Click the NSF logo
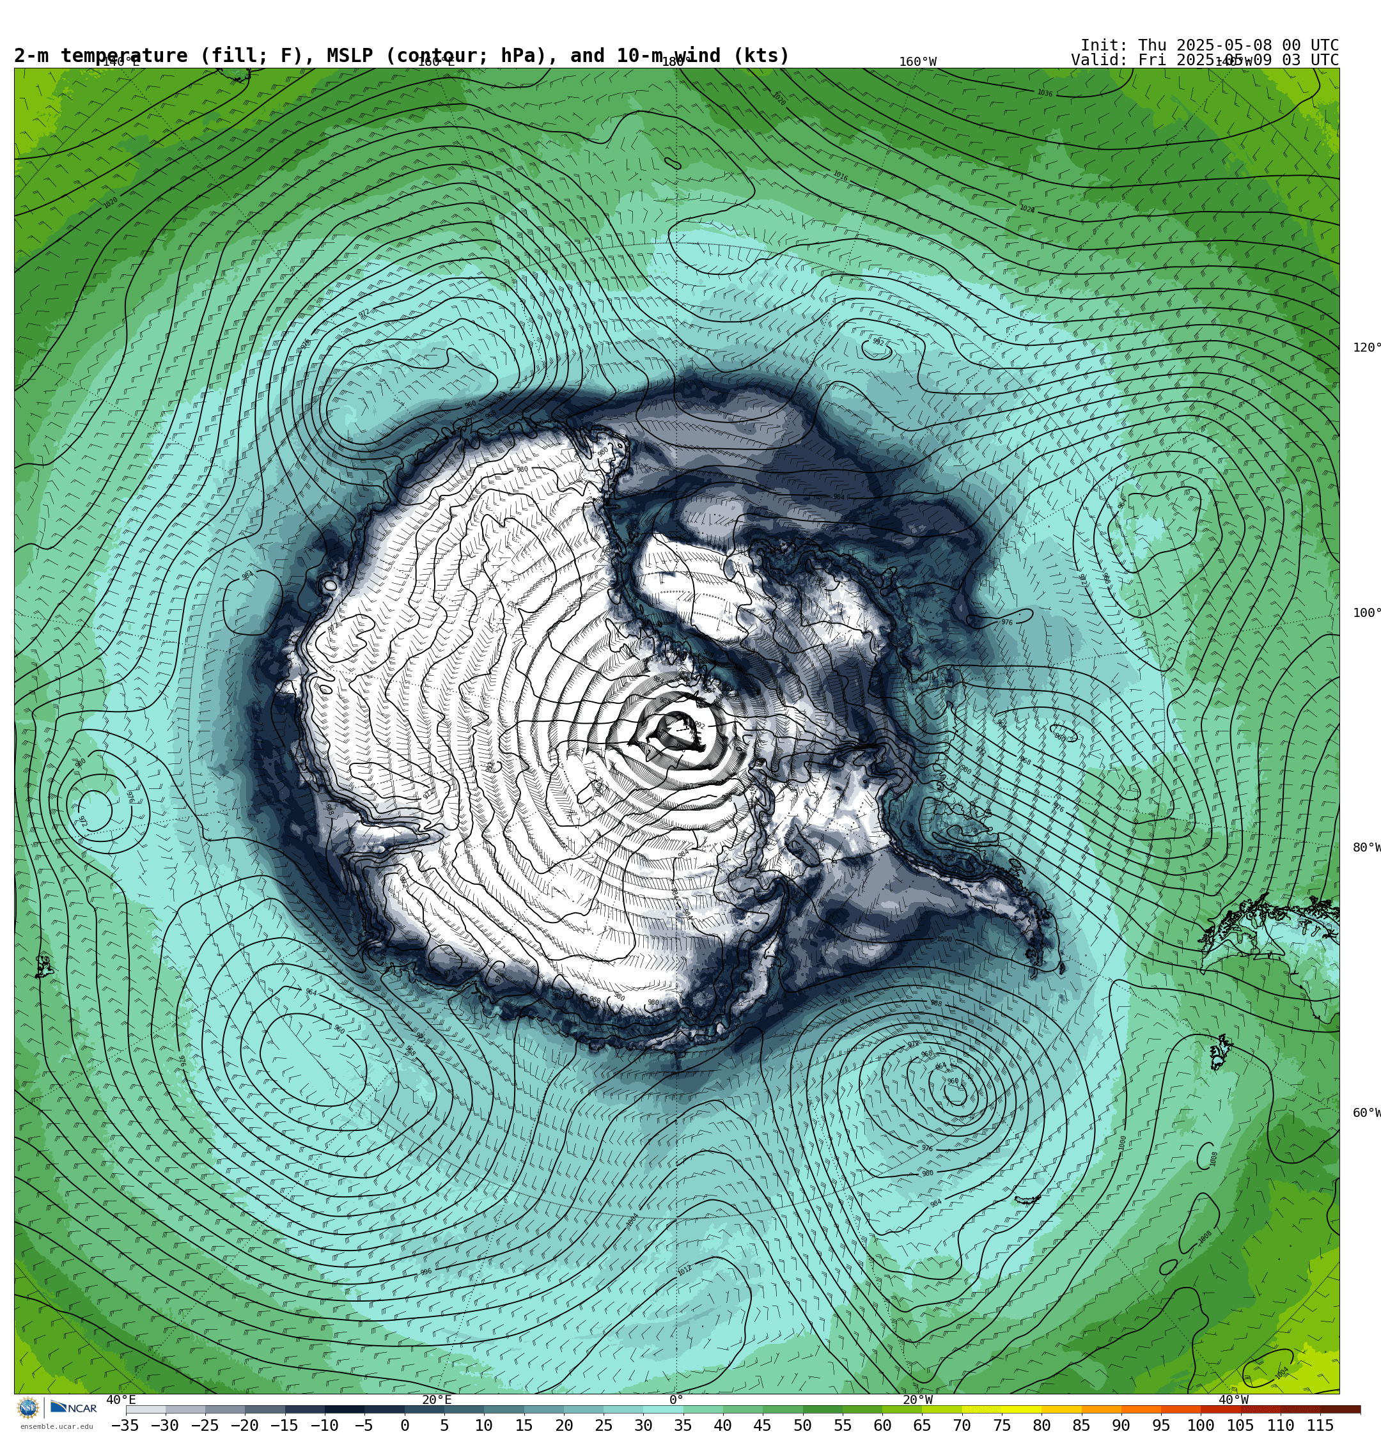 pyautogui.click(x=27, y=1407)
